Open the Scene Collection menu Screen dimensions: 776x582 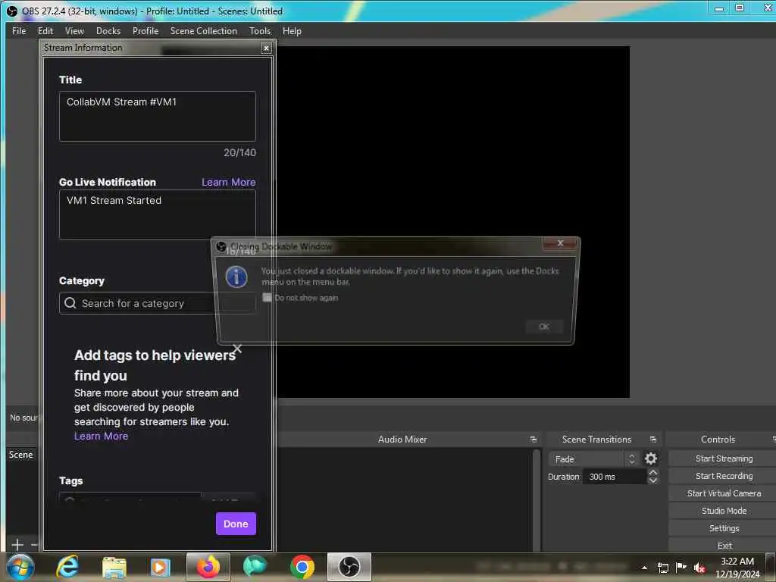click(203, 30)
